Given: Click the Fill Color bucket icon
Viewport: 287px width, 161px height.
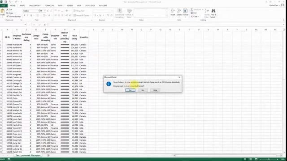Looking at the screenshot, I should pos(44,16).
